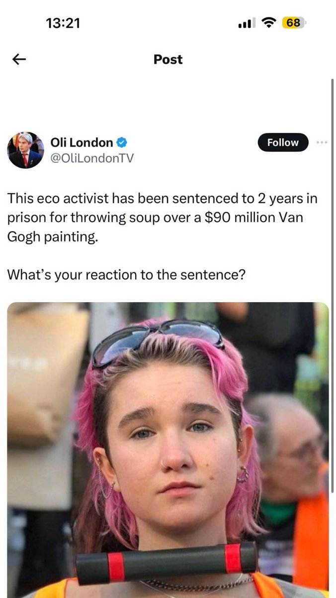Tap the "Gogh painting." text line
Viewport: 336px width, 598px height.
(x=53, y=237)
